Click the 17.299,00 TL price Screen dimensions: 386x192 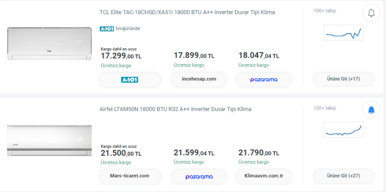121,56
